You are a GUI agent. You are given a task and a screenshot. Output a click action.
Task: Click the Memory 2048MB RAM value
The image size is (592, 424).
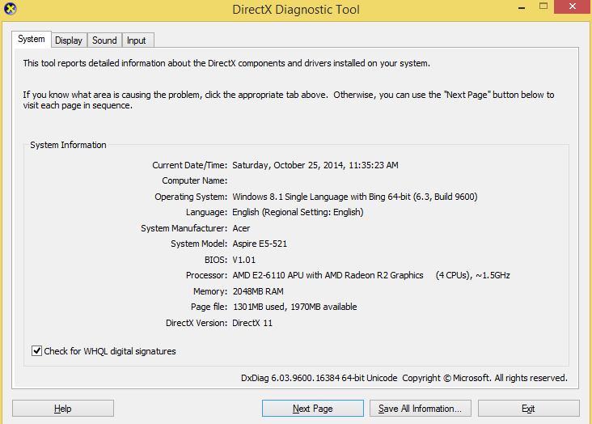pos(258,291)
